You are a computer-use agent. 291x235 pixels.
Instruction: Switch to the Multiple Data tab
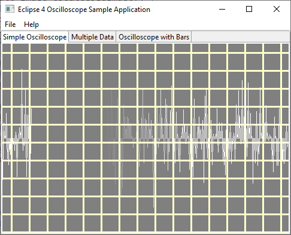point(92,37)
